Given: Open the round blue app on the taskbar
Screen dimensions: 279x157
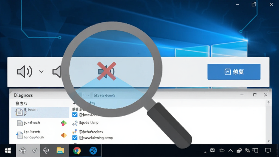Looking at the screenshot, I should coord(93,150).
